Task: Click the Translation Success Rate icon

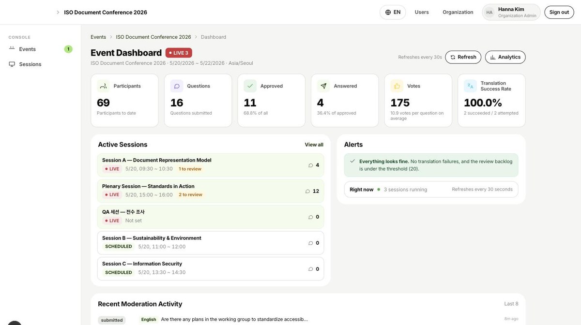Action: (470, 86)
